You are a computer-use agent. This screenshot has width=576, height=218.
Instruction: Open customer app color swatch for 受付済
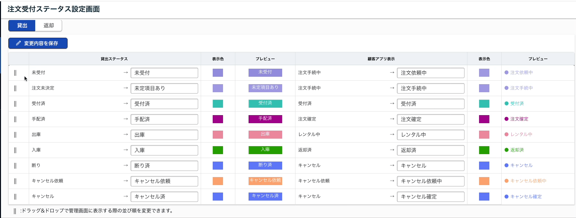click(484, 104)
